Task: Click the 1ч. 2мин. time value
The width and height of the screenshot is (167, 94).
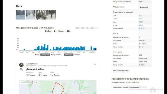Action: click(55, 75)
